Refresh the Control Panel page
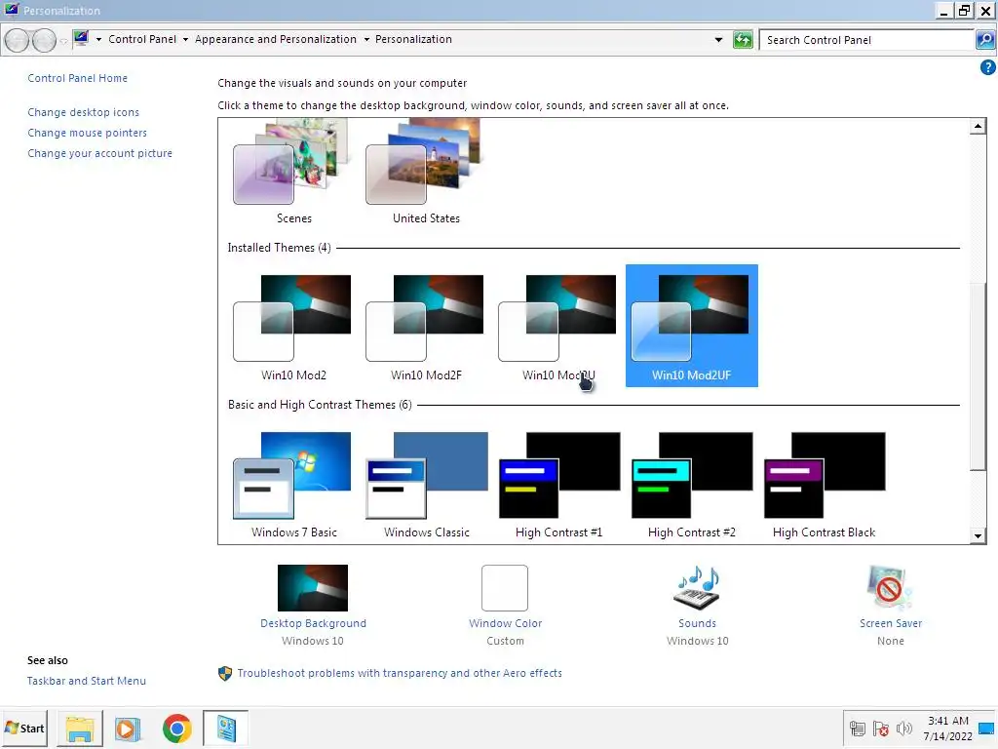 [742, 39]
